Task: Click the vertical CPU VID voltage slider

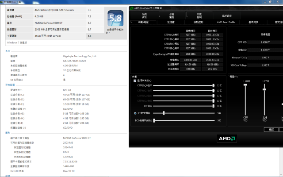Action: pos(245,100)
